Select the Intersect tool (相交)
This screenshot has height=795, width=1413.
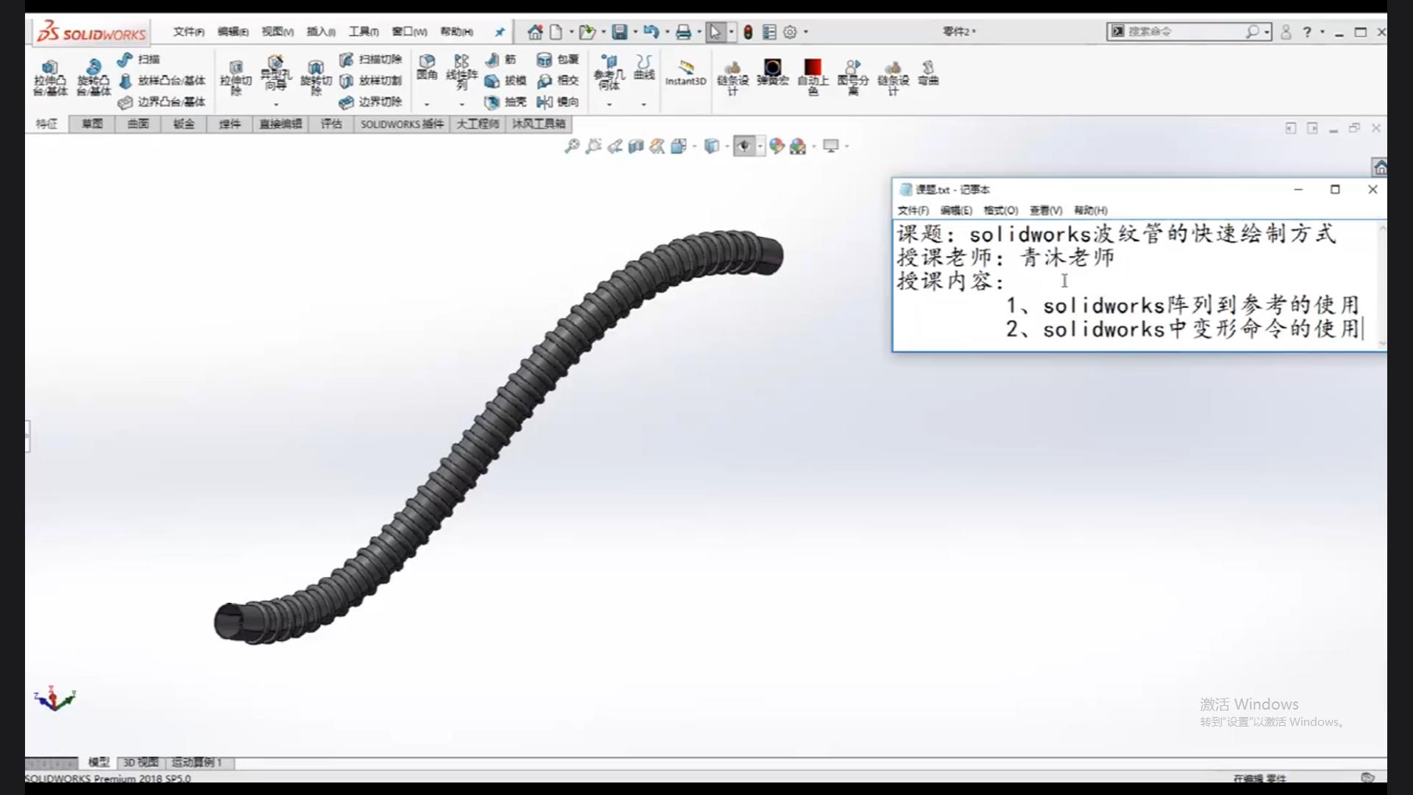(558, 80)
